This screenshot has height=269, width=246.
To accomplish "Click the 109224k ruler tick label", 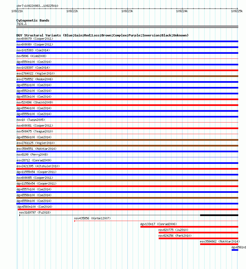I will pos(182,11).
